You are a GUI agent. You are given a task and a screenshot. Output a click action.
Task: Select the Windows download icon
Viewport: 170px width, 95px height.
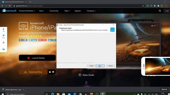(x=53, y=72)
